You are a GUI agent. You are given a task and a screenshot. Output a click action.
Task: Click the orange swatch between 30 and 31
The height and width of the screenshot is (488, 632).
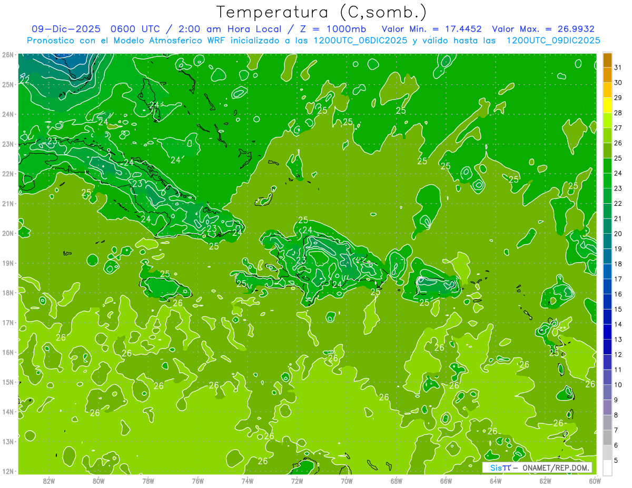coord(607,75)
